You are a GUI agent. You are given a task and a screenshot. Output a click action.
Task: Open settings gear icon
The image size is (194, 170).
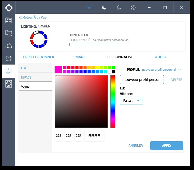point(133,8)
